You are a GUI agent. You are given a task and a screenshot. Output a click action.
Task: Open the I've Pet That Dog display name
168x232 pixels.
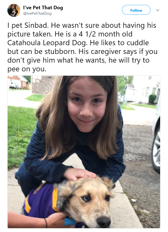tap(43, 8)
